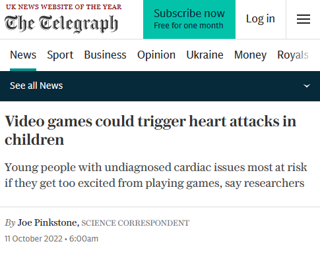Click the Science Correspondent label
The width and height of the screenshot is (320, 254).
[x=135, y=223]
